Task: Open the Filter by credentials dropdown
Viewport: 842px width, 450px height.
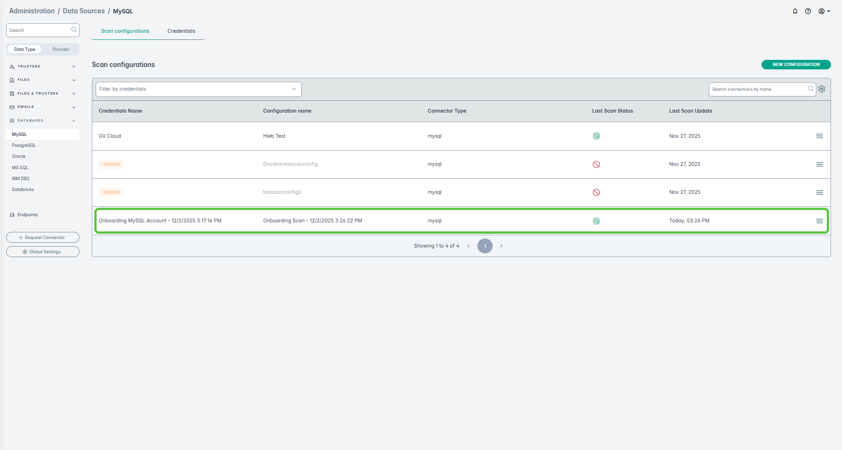Action: tap(198, 89)
